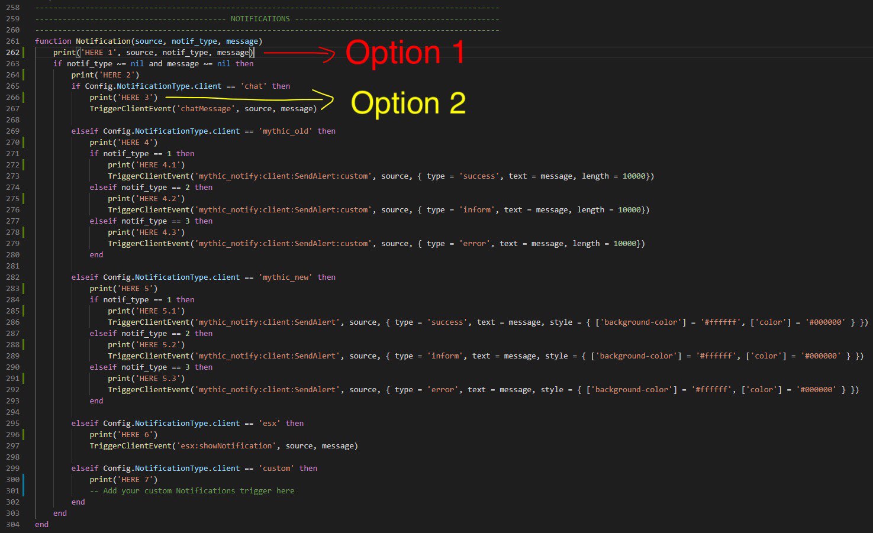The image size is (873, 533).
Task: Click print('HERE 3') statement
Action: (124, 97)
